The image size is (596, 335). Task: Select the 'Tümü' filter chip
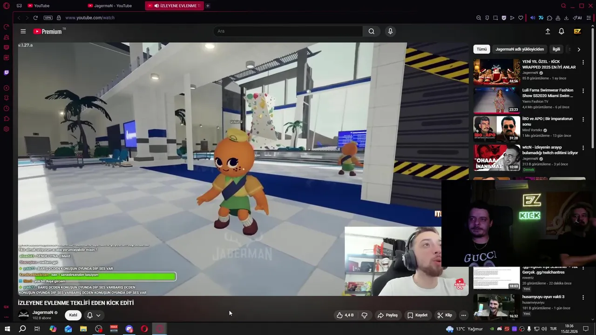(481, 49)
